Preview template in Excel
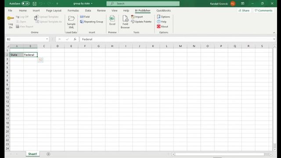 tap(112, 21)
